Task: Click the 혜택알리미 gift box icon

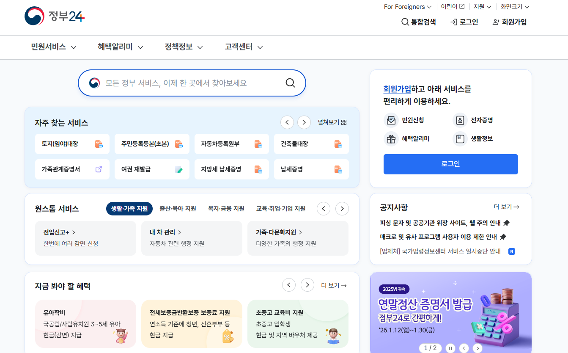Action: (x=391, y=139)
